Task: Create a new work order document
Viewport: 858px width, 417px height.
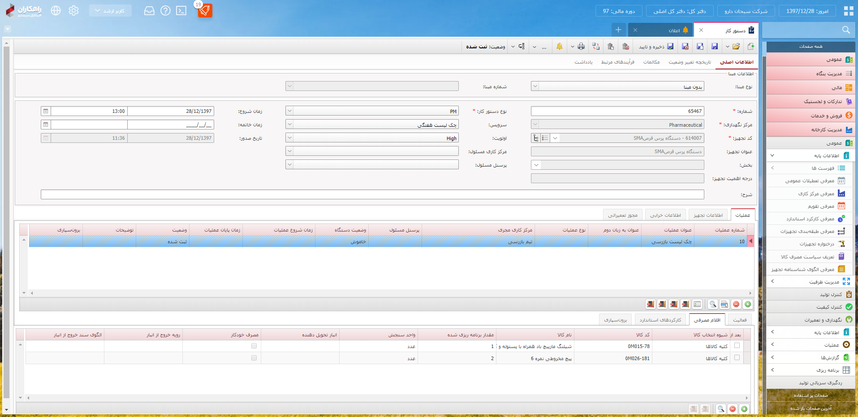Action: click(x=751, y=47)
